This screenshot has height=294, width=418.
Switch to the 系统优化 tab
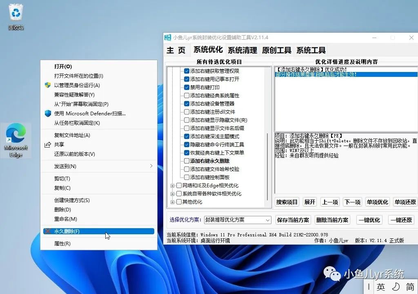point(208,50)
